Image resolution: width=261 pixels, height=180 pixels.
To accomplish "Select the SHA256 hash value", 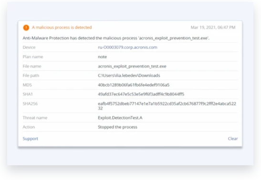I will tap(167, 106).
